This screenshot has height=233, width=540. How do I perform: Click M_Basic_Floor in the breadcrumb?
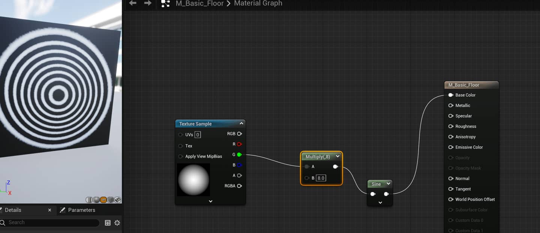199,3
